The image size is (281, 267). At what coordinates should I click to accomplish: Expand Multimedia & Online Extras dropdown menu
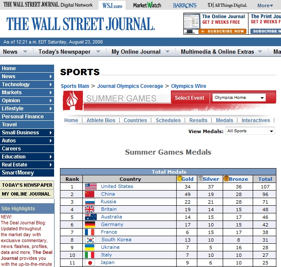pos(260,52)
